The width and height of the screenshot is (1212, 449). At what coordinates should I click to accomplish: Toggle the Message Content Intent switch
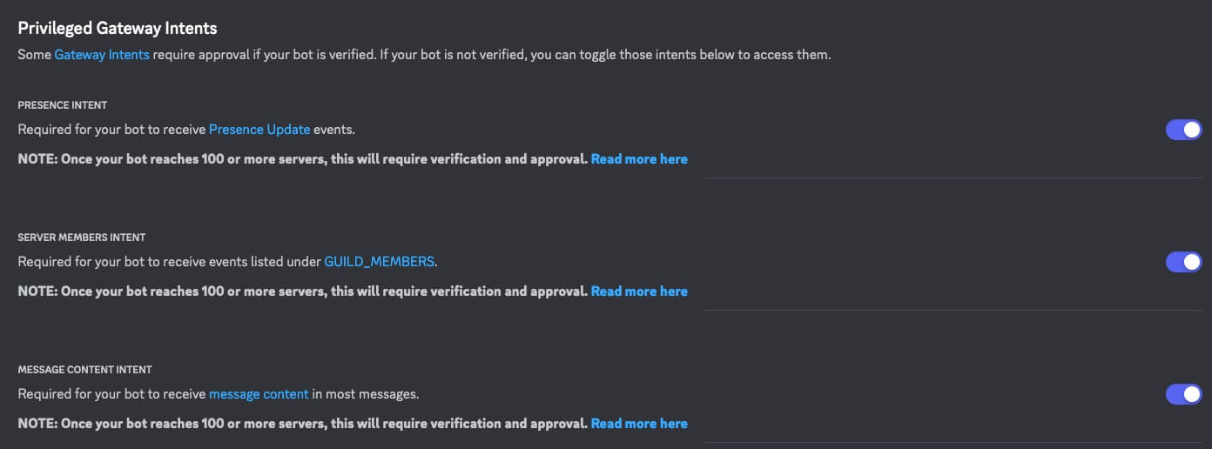[1183, 394]
